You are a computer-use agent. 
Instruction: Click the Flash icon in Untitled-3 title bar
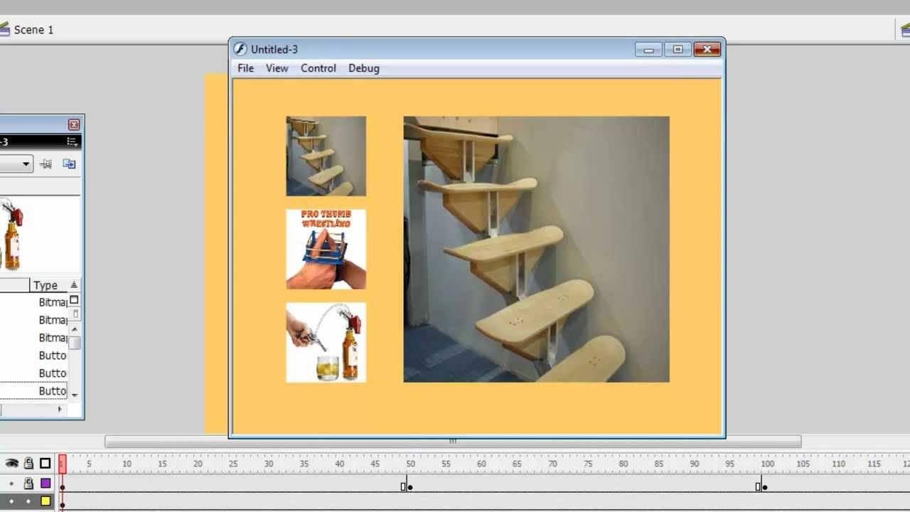[240, 49]
